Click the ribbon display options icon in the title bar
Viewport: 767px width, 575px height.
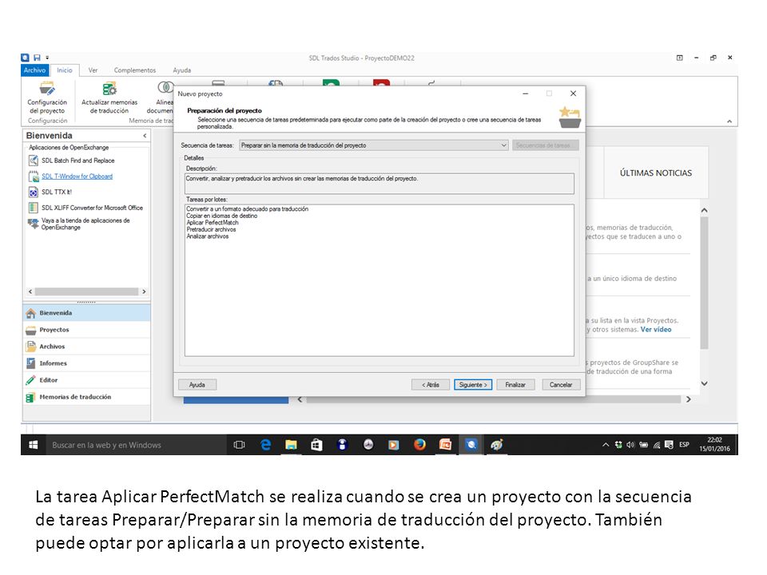(679, 57)
